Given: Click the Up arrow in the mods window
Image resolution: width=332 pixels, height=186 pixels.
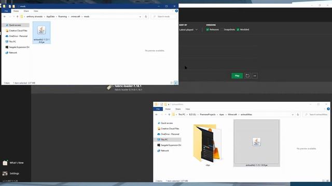Looking at the screenshot, I should 17,17.
